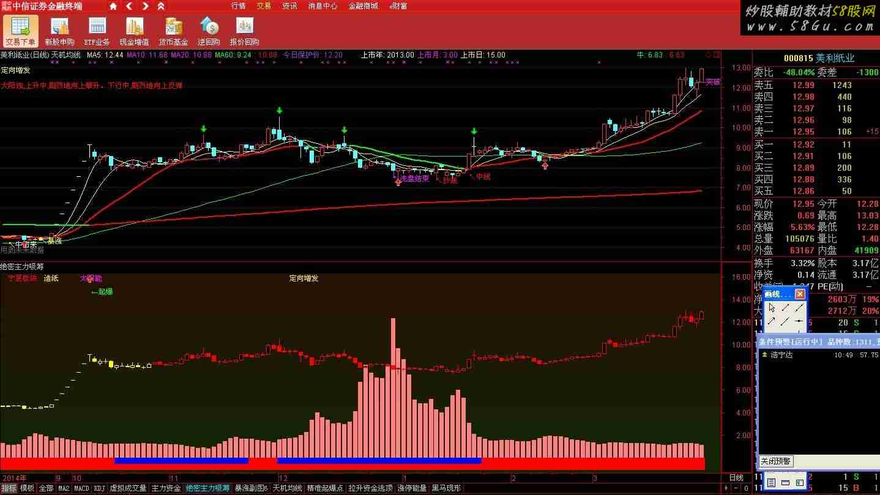Click the 今日保护价 12.20 value
The width and height of the screenshot is (880, 495).
[x=313, y=55]
